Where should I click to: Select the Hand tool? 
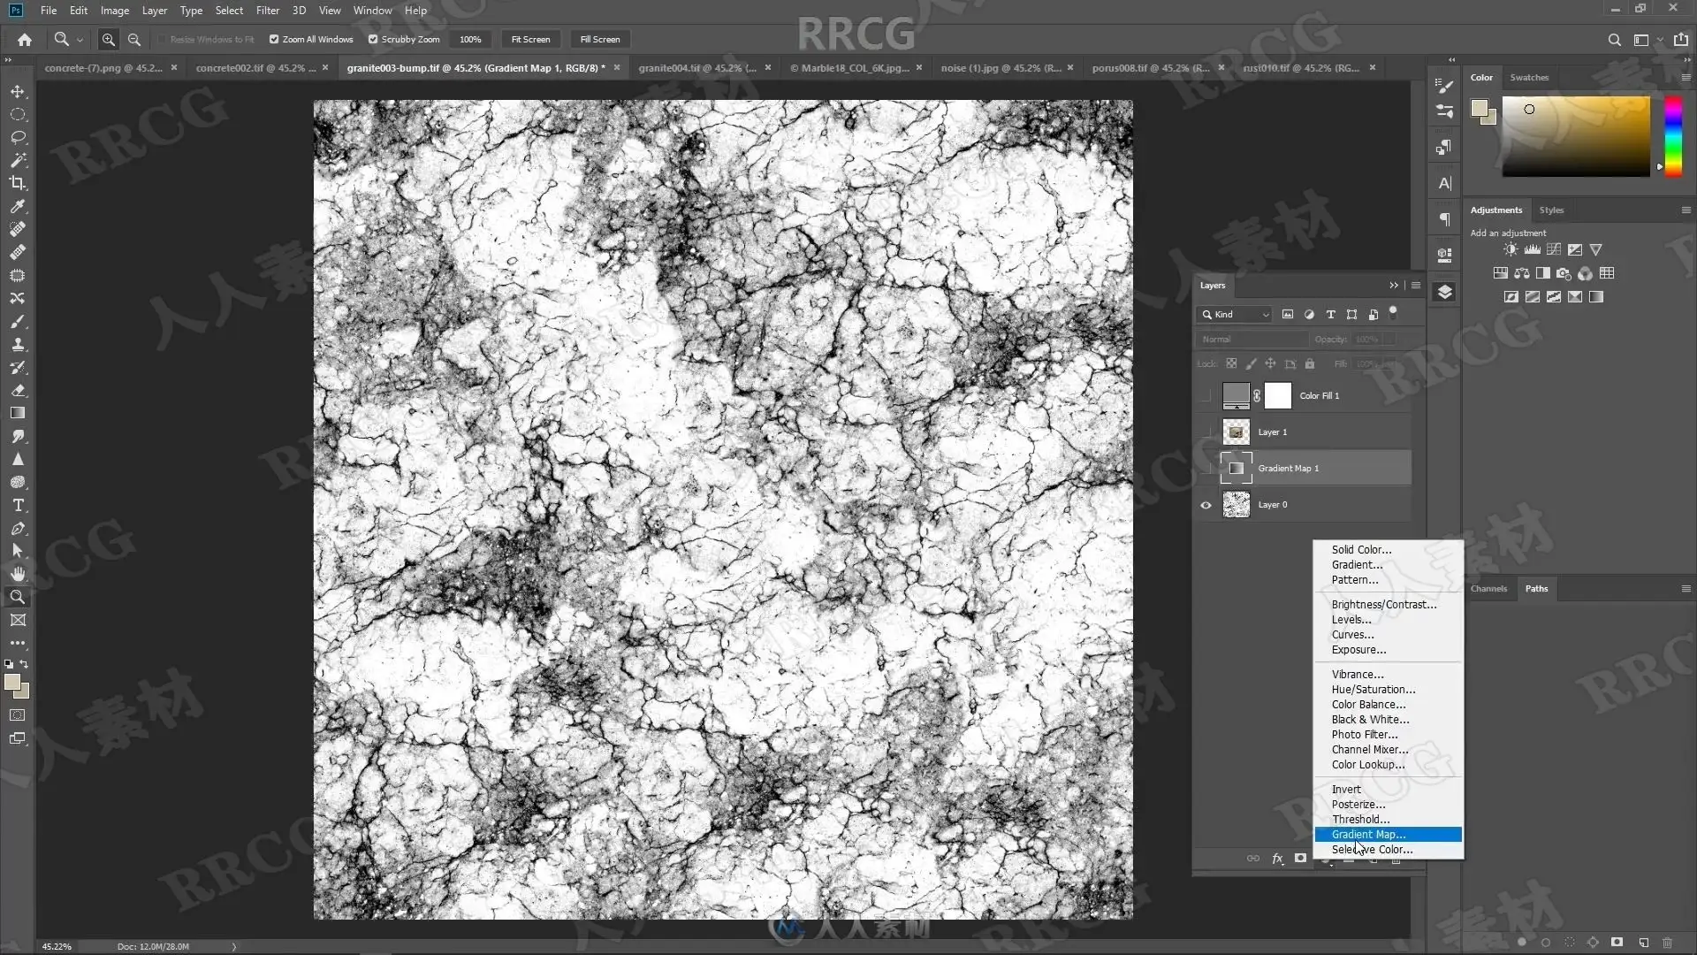18,574
